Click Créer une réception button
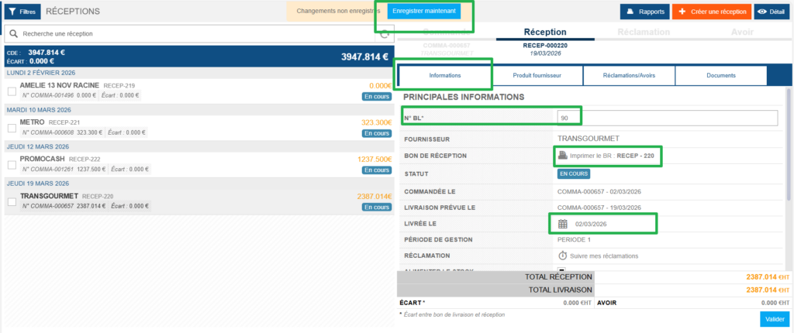The height and width of the screenshot is (333, 794). 711,12
